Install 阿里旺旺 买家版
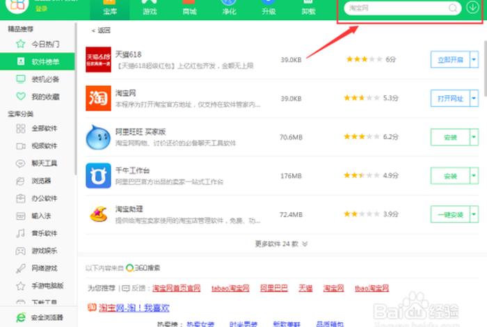Viewport: 487px width, 327px height. pos(450,137)
